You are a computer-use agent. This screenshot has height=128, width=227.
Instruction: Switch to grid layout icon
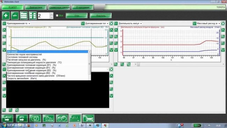tap(33, 16)
